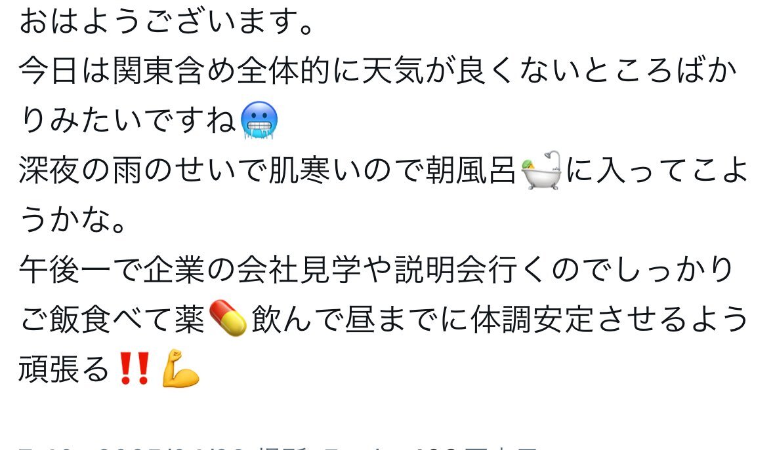
Task: Click the flexed biceps emoji
Action: point(180,368)
